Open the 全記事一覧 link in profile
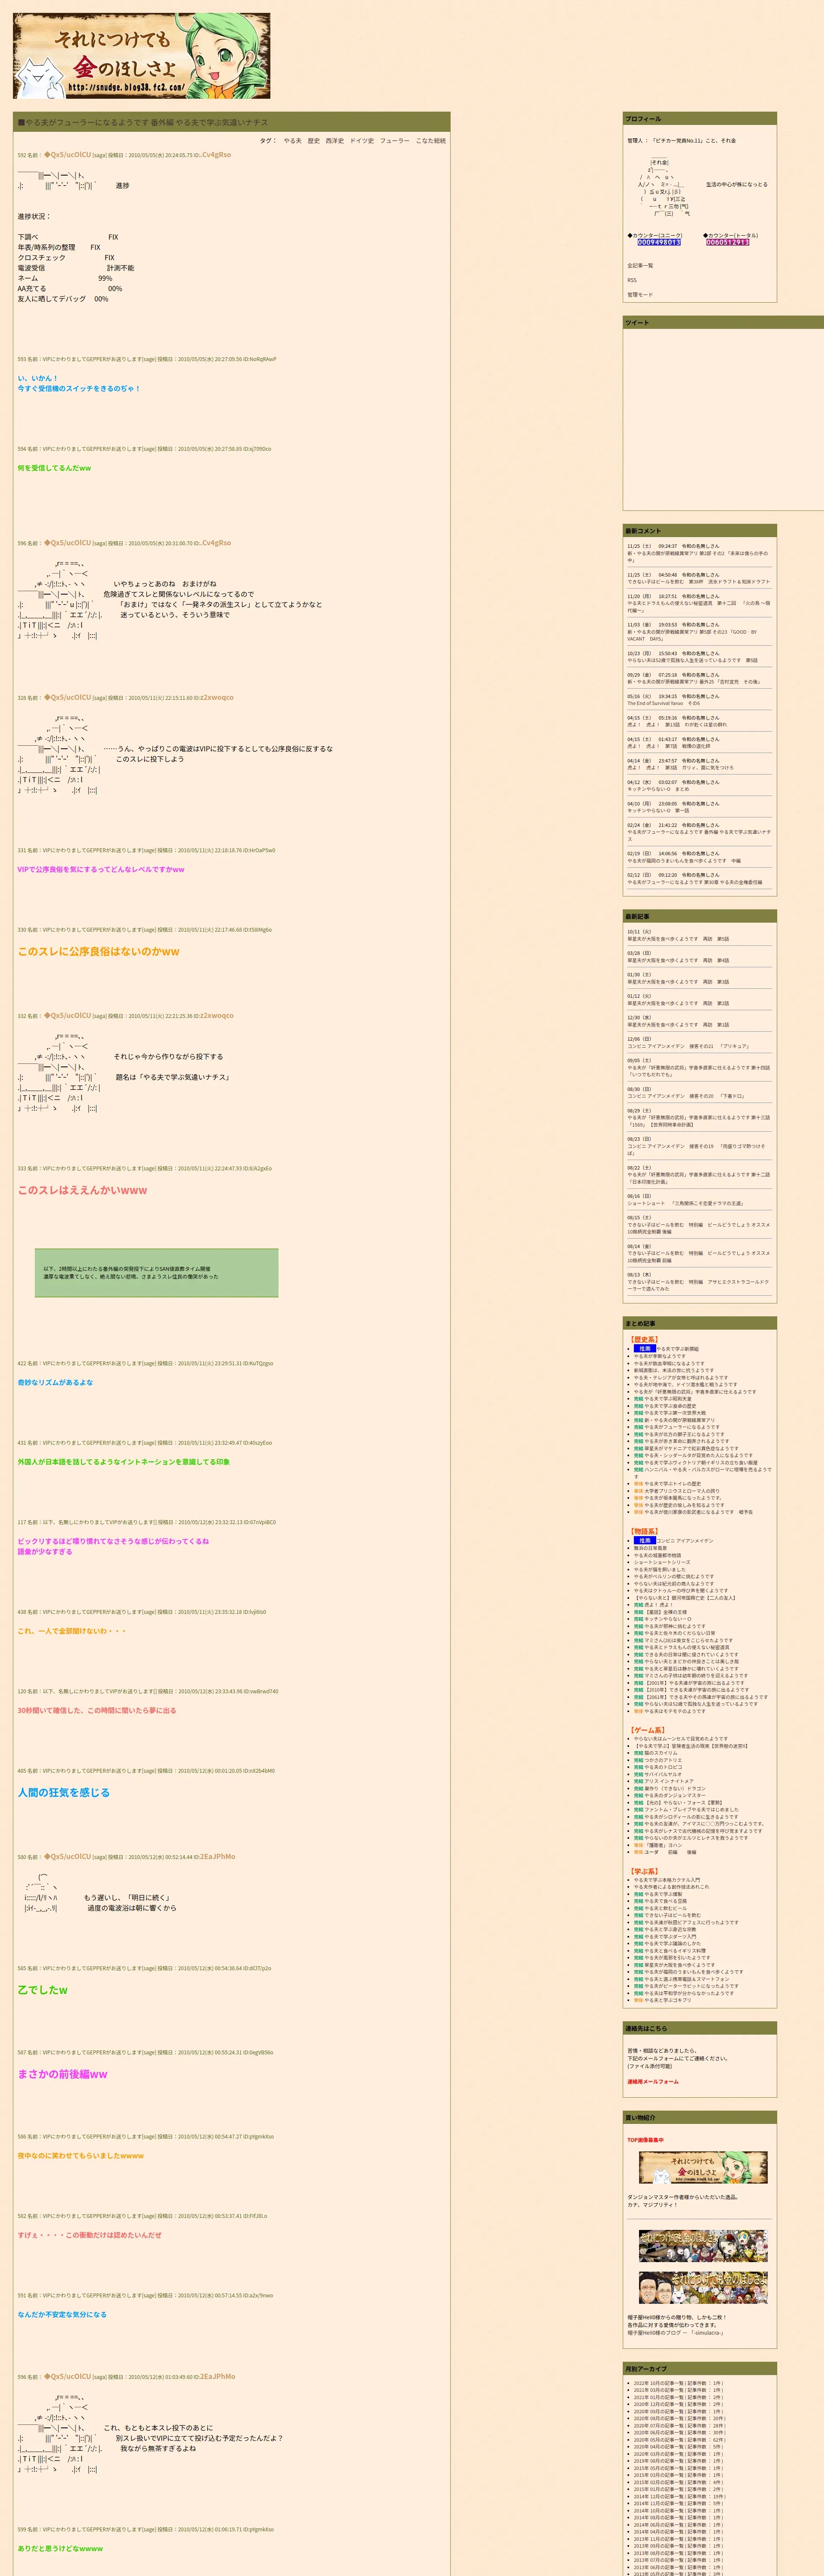 tap(640, 266)
